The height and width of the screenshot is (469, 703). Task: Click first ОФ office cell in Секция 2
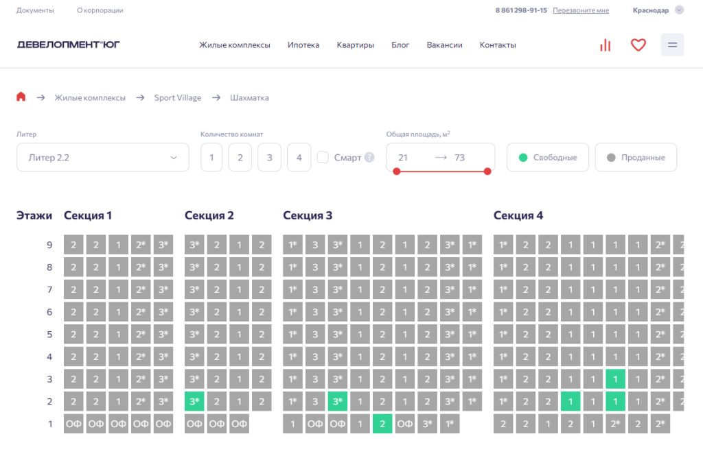[194, 424]
